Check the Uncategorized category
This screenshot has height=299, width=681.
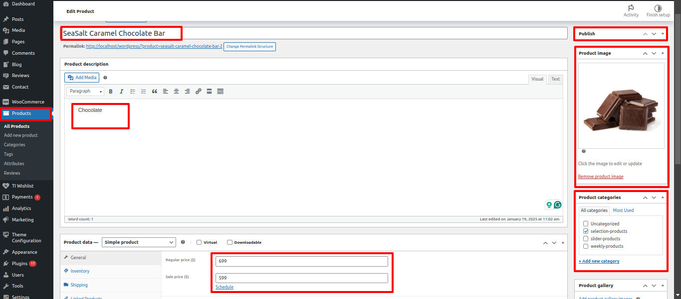[586, 224]
